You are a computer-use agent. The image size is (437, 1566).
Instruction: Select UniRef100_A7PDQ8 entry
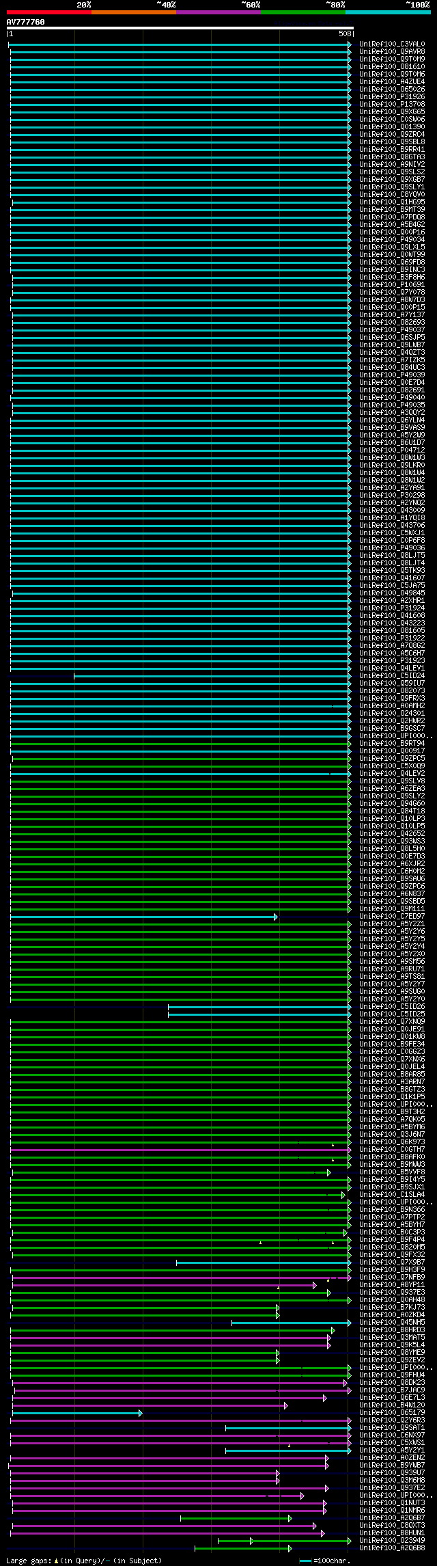pos(392,217)
